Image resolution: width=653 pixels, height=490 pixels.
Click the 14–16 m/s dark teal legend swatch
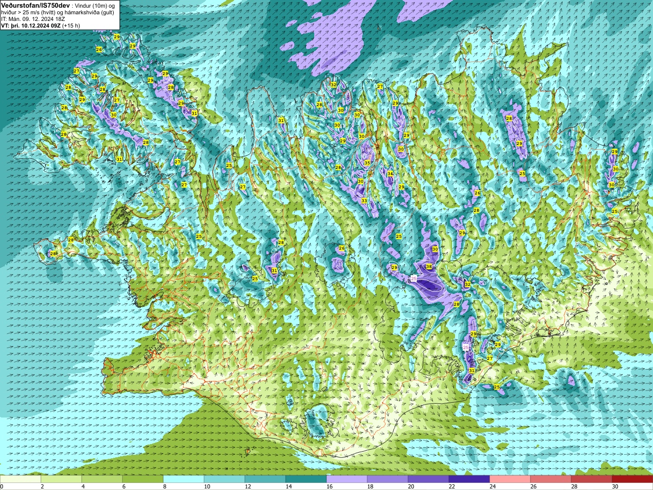tap(306, 479)
